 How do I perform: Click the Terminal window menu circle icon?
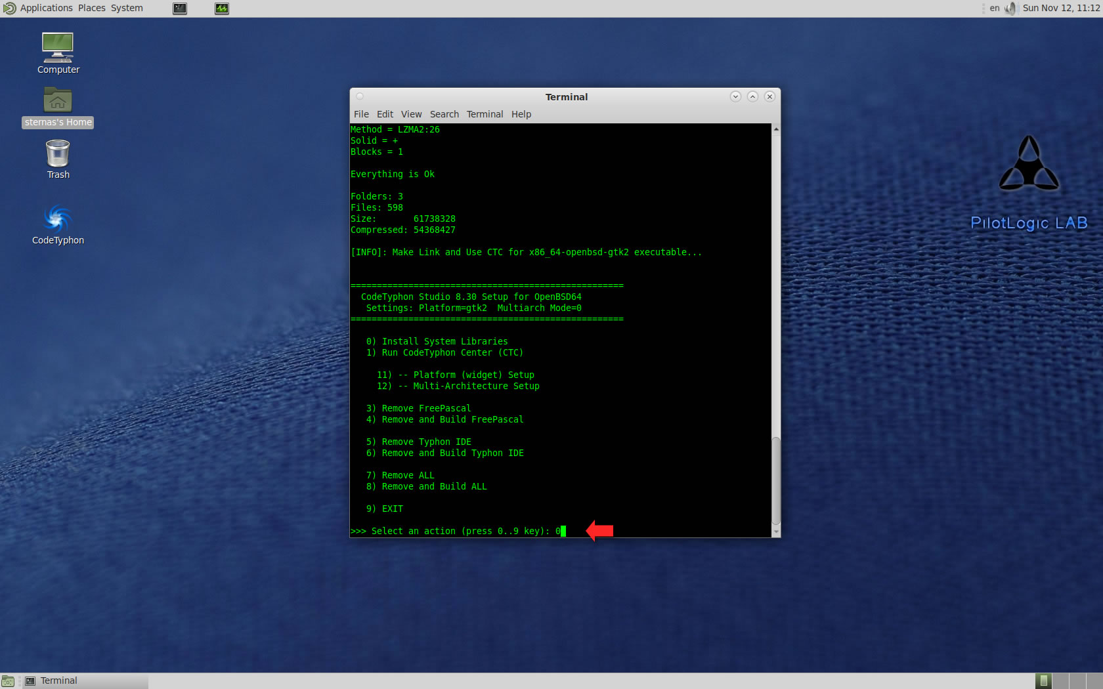360,96
